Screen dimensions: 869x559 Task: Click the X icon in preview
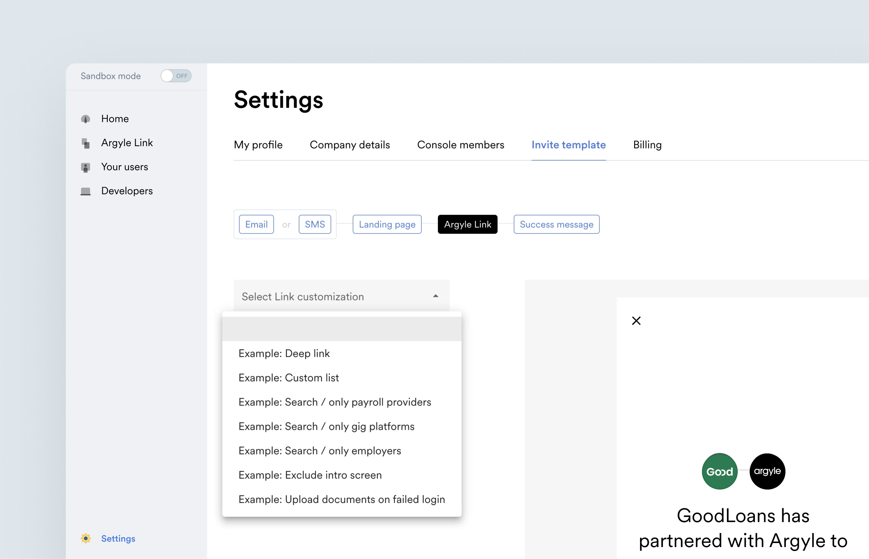(x=636, y=321)
